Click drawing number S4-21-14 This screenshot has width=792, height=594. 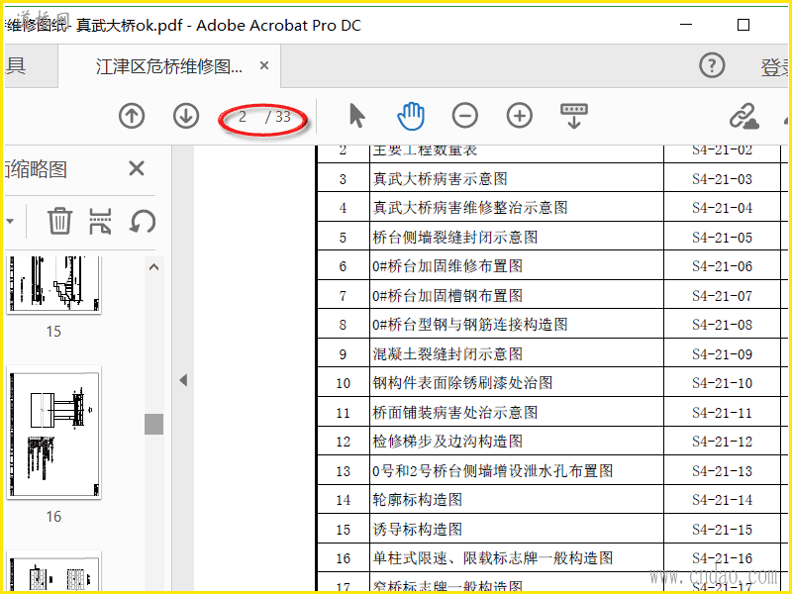722,500
